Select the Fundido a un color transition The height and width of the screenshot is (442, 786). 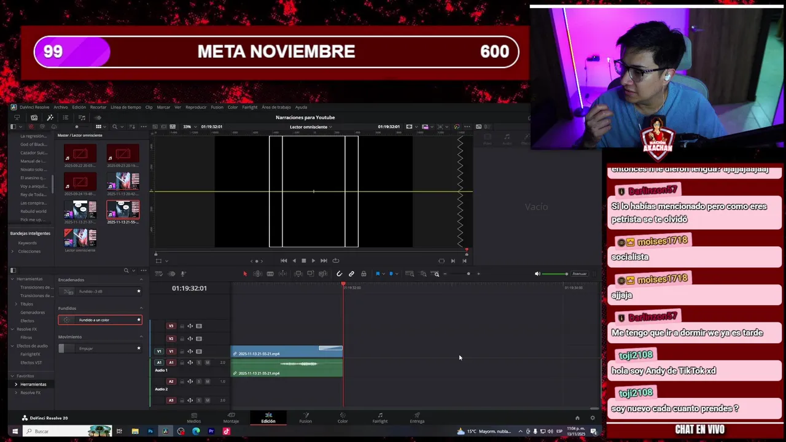(x=100, y=320)
